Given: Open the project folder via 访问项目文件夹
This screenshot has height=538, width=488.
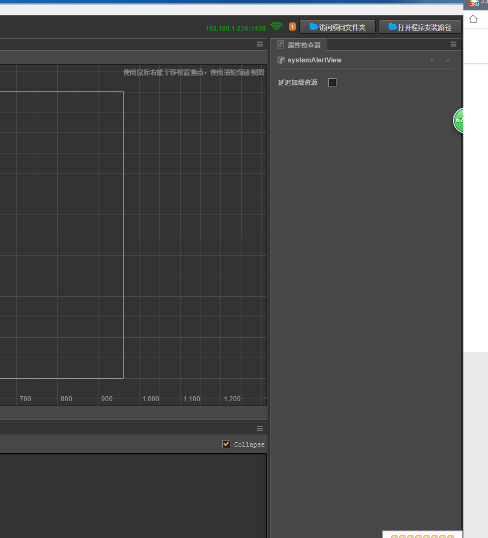Looking at the screenshot, I should (x=338, y=27).
